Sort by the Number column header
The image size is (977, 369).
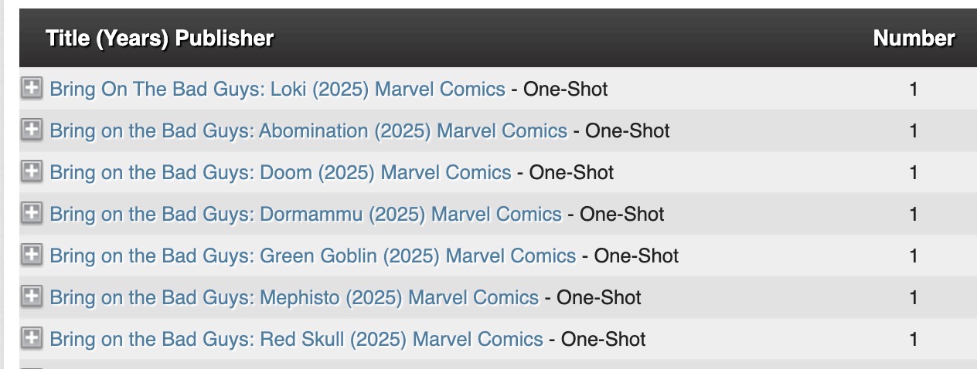click(x=914, y=38)
